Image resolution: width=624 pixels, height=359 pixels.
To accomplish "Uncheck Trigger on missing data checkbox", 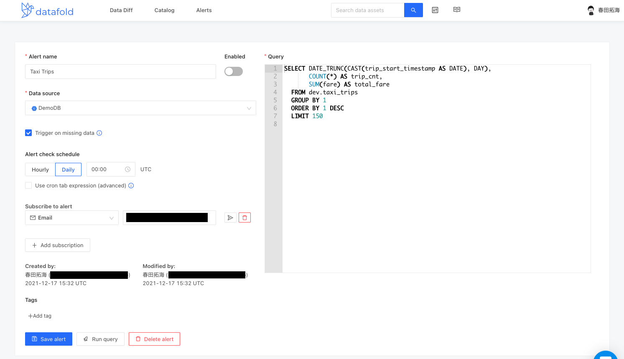I will (28, 133).
